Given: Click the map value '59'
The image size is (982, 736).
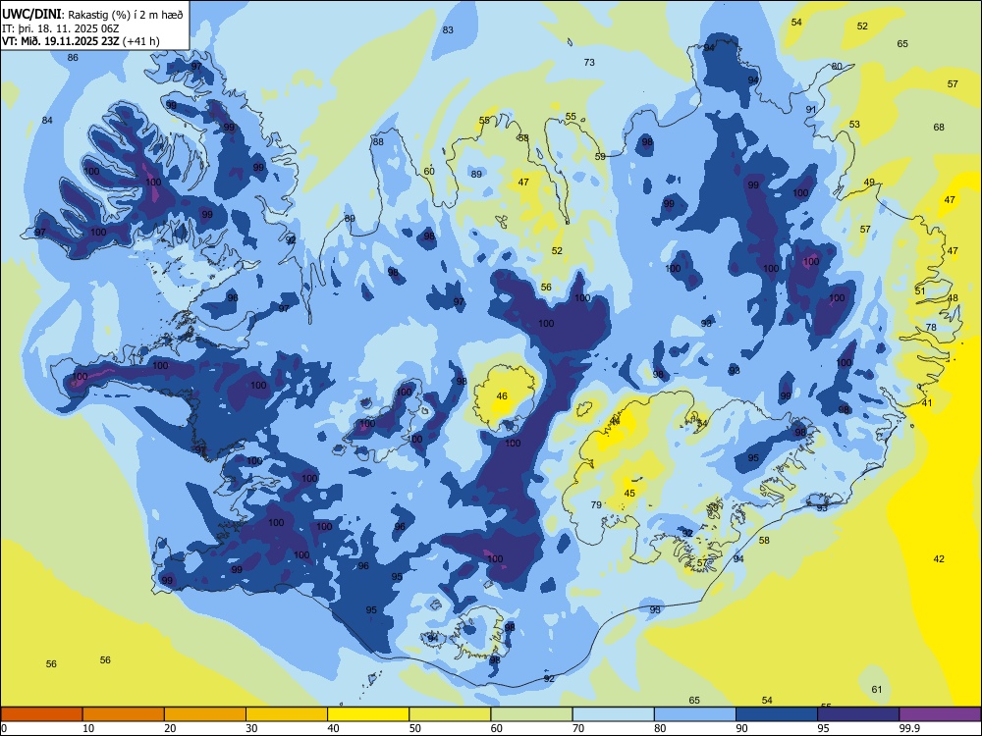Looking at the screenshot, I should (x=601, y=157).
